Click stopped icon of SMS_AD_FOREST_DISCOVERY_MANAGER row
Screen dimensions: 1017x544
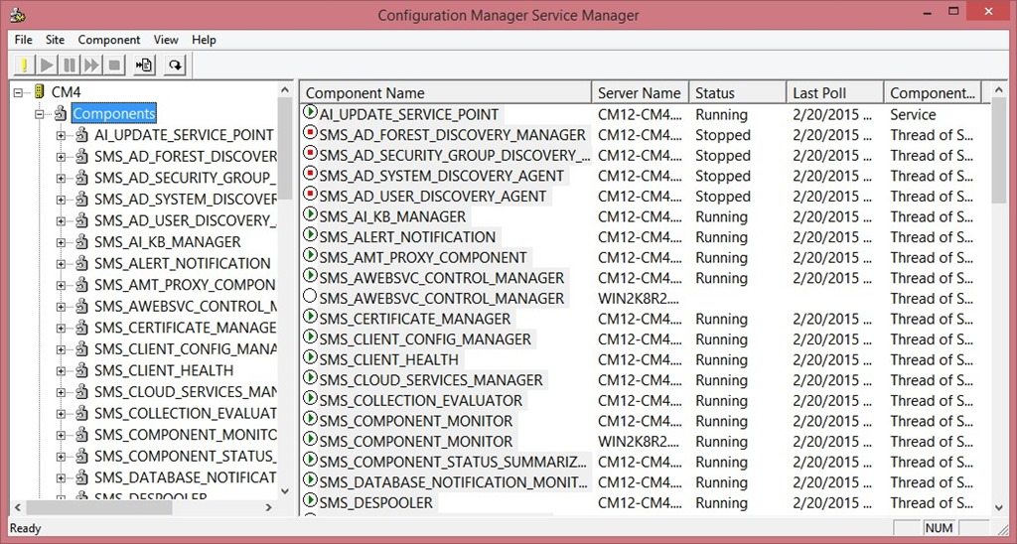click(310, 134)
